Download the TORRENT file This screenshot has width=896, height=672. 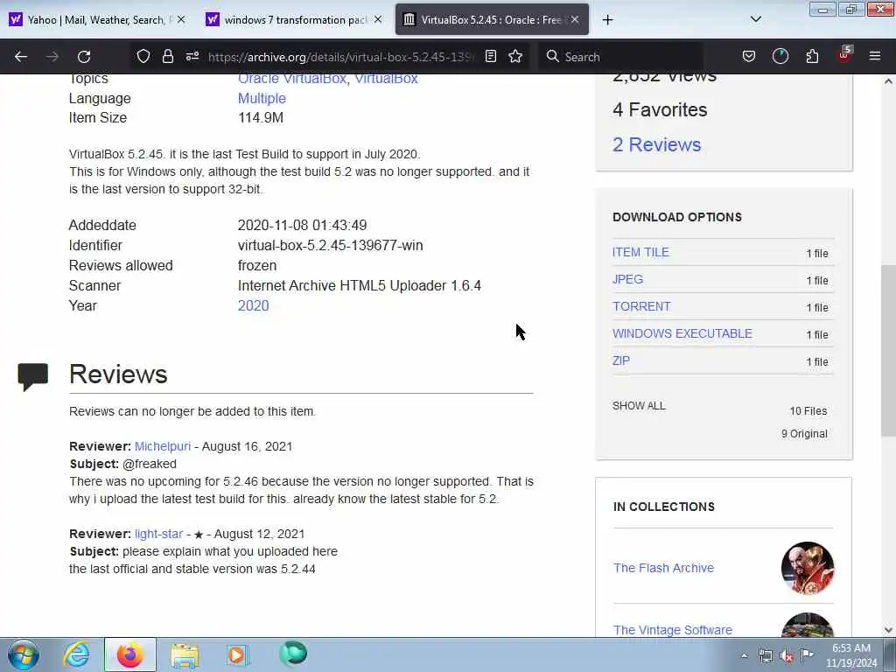(x=641, y=306)
